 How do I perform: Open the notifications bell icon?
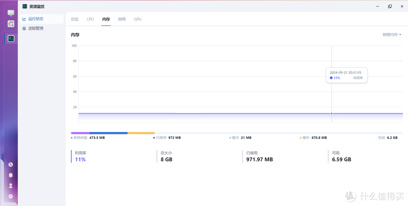(x=11, y=175)
